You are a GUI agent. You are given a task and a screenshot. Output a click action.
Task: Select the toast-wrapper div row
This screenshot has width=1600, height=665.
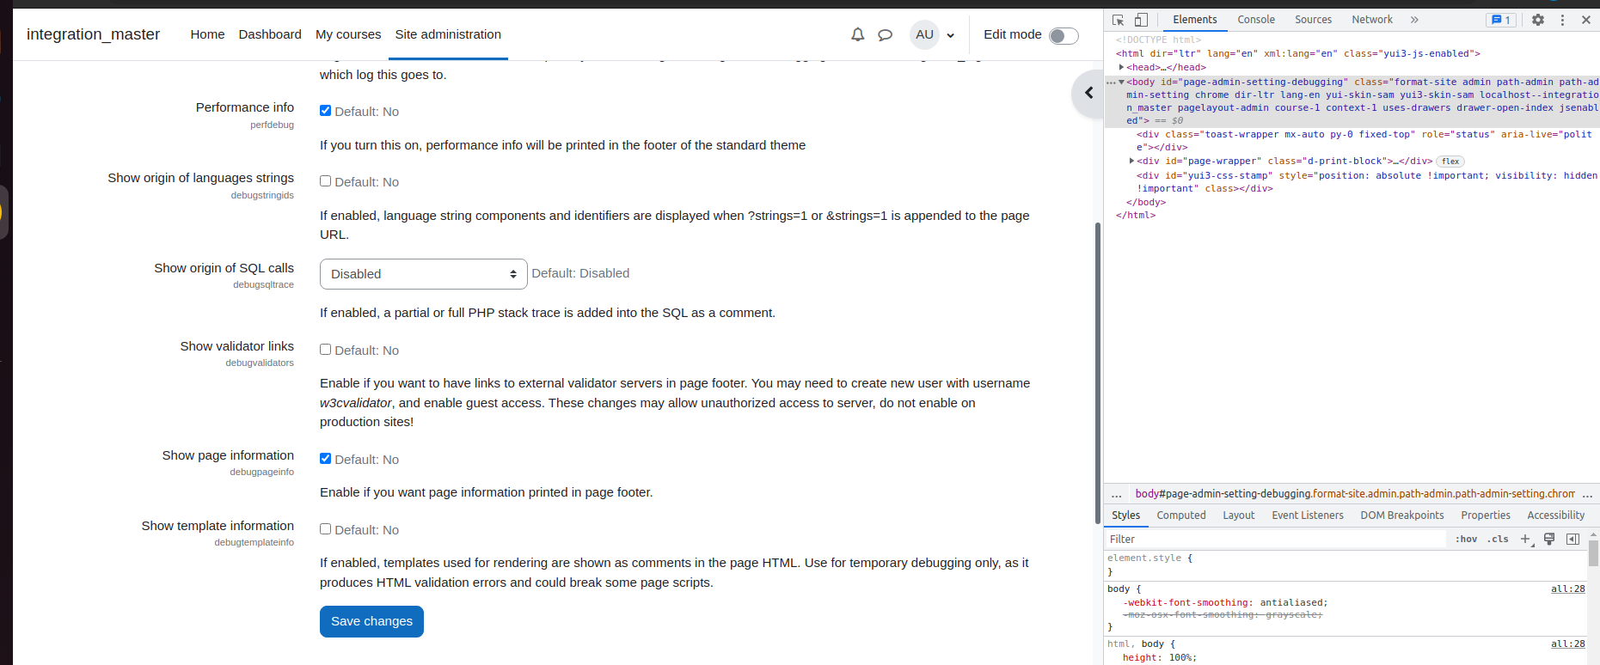click(x=1352, y=141)
